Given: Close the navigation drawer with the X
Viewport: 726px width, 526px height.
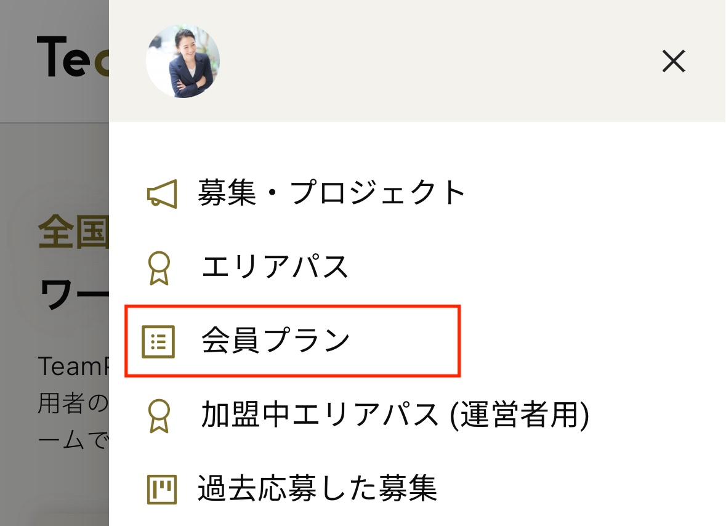Looking at the screenshot, I should coord(673,62).
